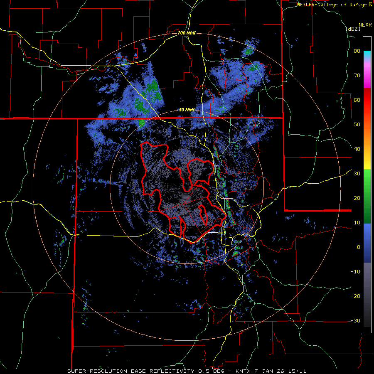Viewport: 374px width, 374px height.
Task: Click the NEXR legend title
Action: 365,25
